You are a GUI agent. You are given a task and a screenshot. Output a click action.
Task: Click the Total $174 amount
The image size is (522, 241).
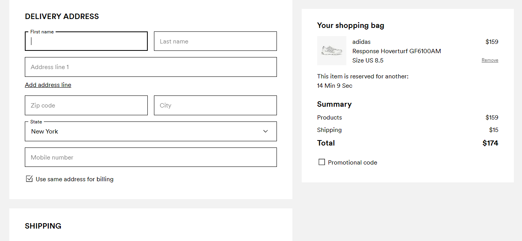coord(490,143)
